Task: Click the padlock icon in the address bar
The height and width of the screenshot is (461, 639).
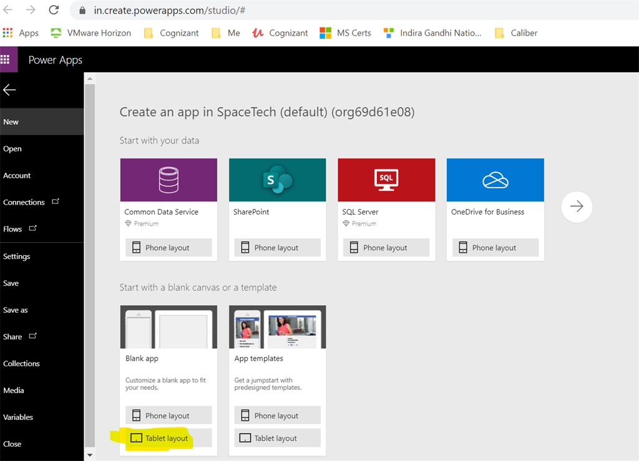Action: [81, 11]
